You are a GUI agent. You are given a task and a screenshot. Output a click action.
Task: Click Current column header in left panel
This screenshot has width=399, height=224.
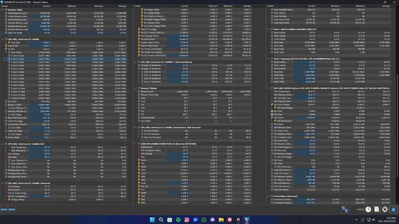tap(39, 6)
